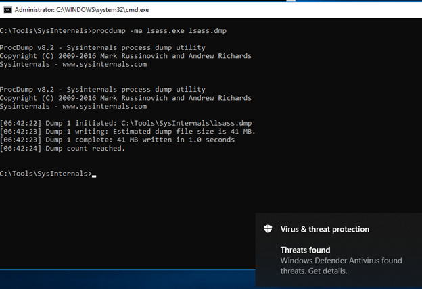Image resolution: width=422 pixels, height=289 pixels.
Task: Click the 'Threats found' heading
Action: (x=305, y=250)
